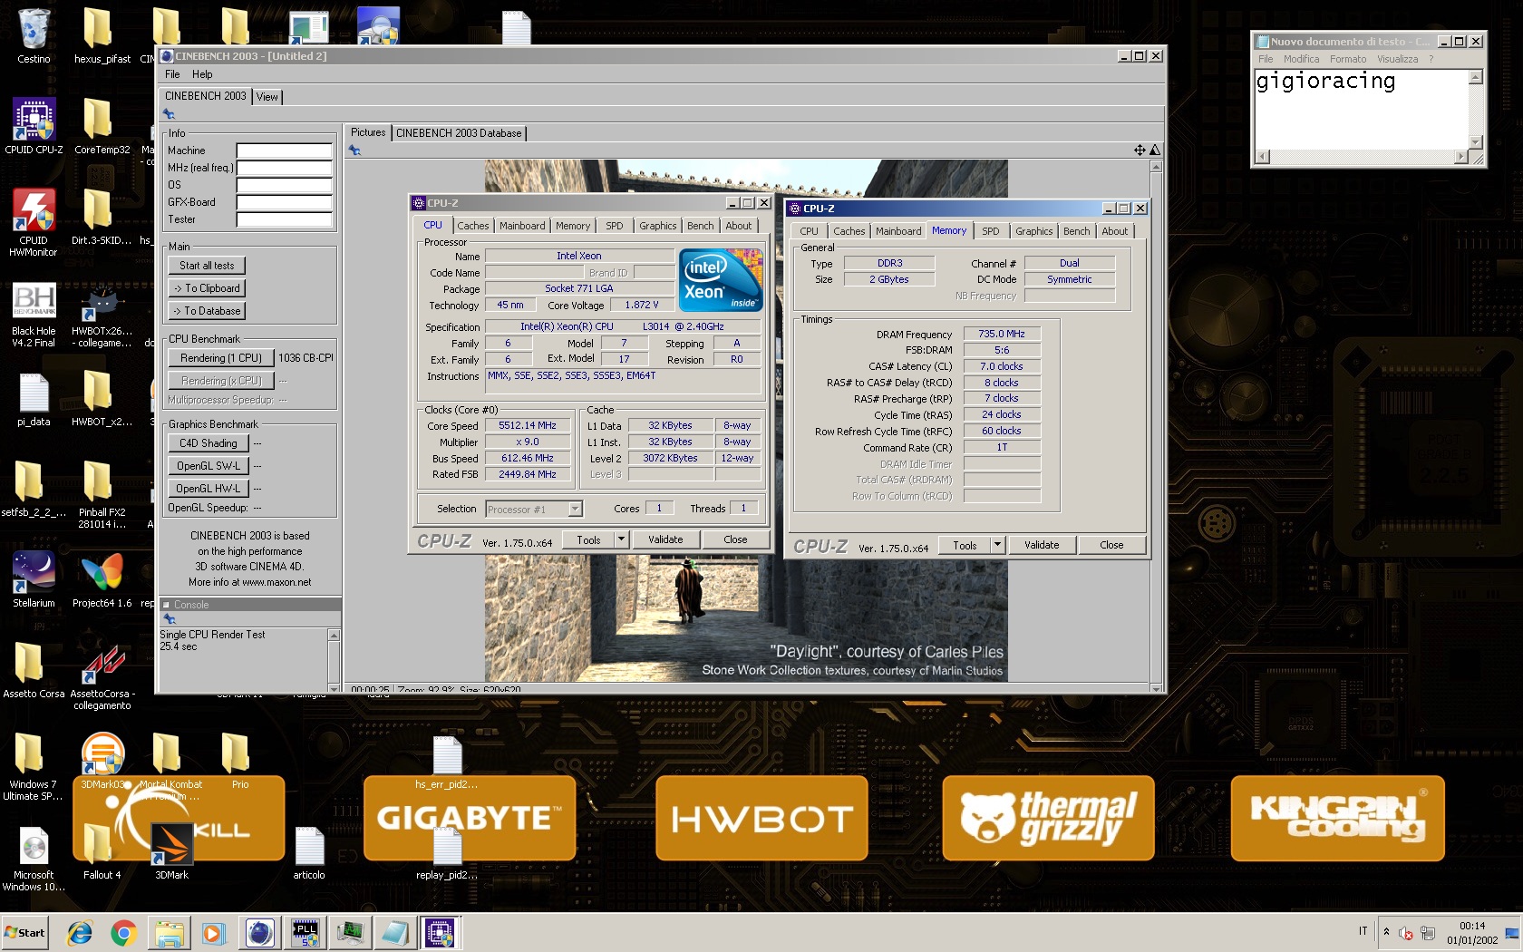Show hidden tray icons arrow
This screenshot has height=952, width=1523.
pyautogui.click(x=1385, y=931)
